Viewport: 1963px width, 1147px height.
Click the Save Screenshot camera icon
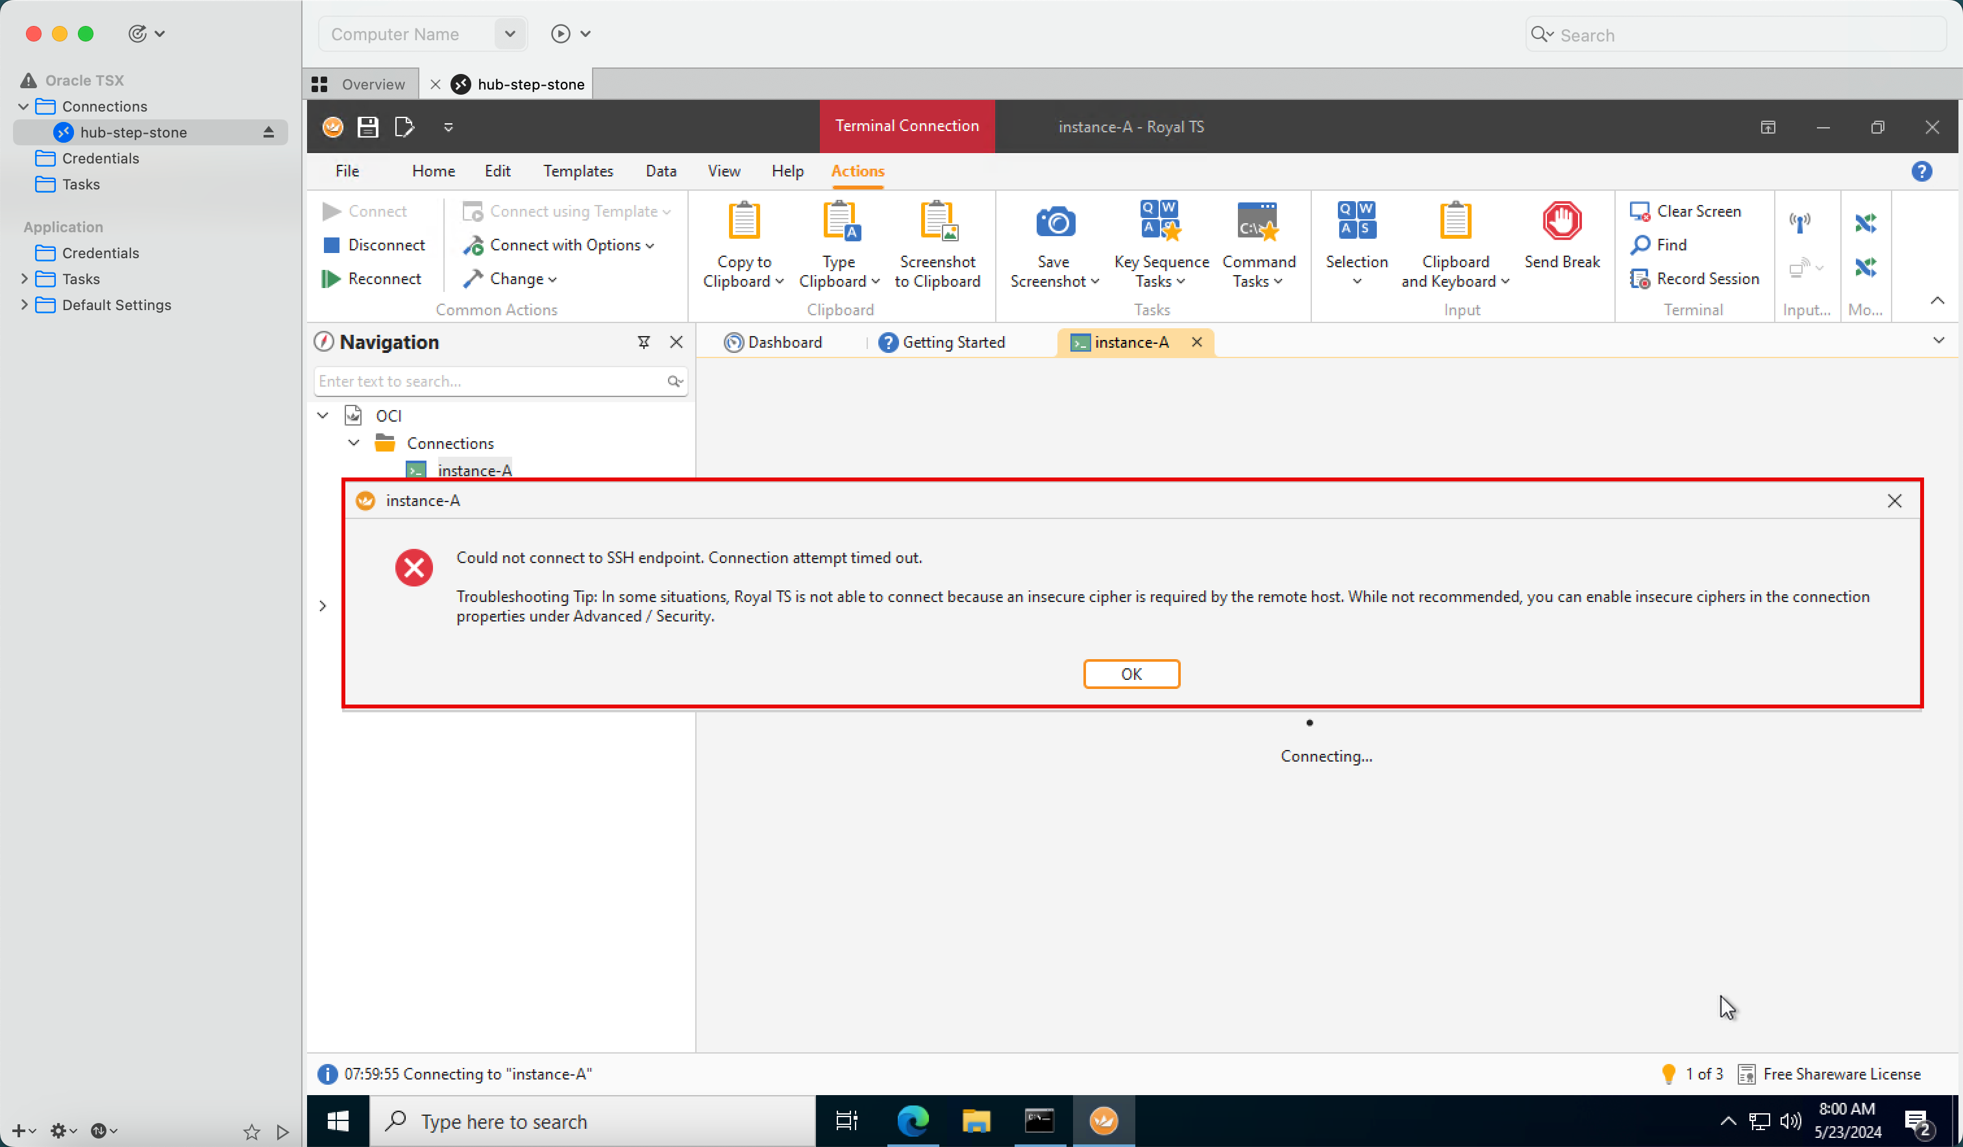click(1055, 223)
